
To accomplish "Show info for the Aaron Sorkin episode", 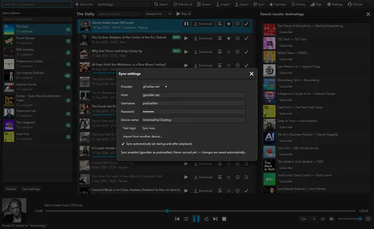I will click(x=237, y=24).
